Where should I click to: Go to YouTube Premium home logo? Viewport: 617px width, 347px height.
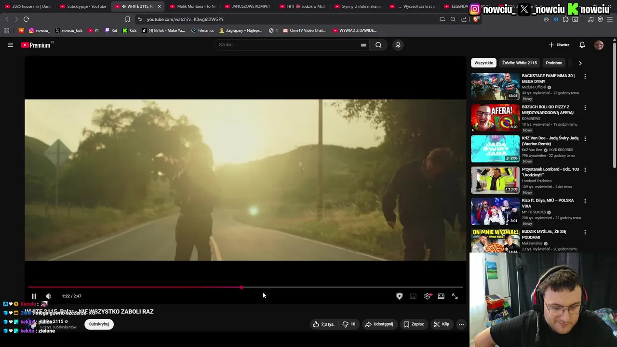pyautogui.click(x=36, y=45)
